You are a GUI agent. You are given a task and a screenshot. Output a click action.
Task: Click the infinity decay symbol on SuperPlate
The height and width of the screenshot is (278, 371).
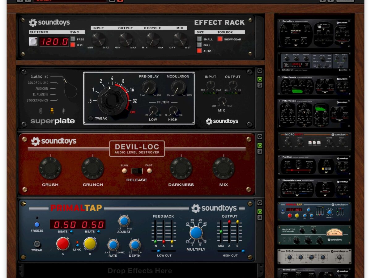pos(133,112)
